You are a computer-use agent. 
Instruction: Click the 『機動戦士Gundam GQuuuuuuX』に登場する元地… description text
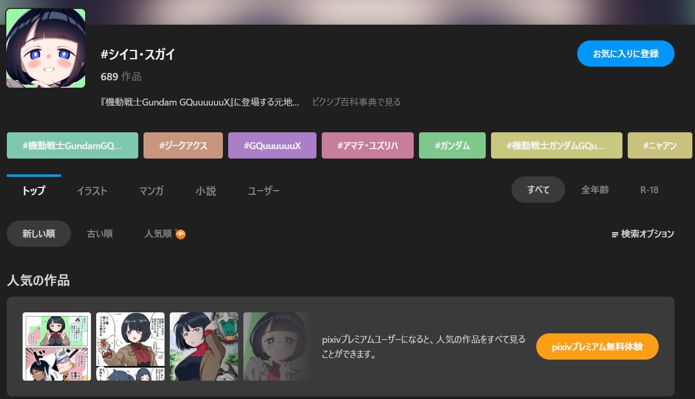click(x=200, y=102)
